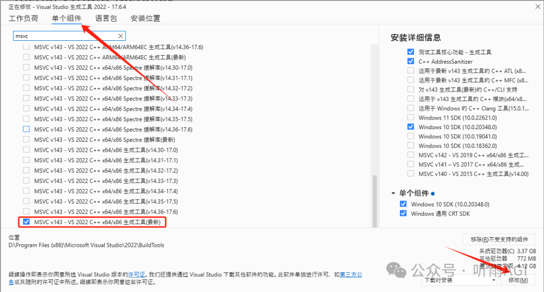This screenshot has width=544, height=292.
Task: Select the 安装位置 tab
Action: tap(146, 18)
